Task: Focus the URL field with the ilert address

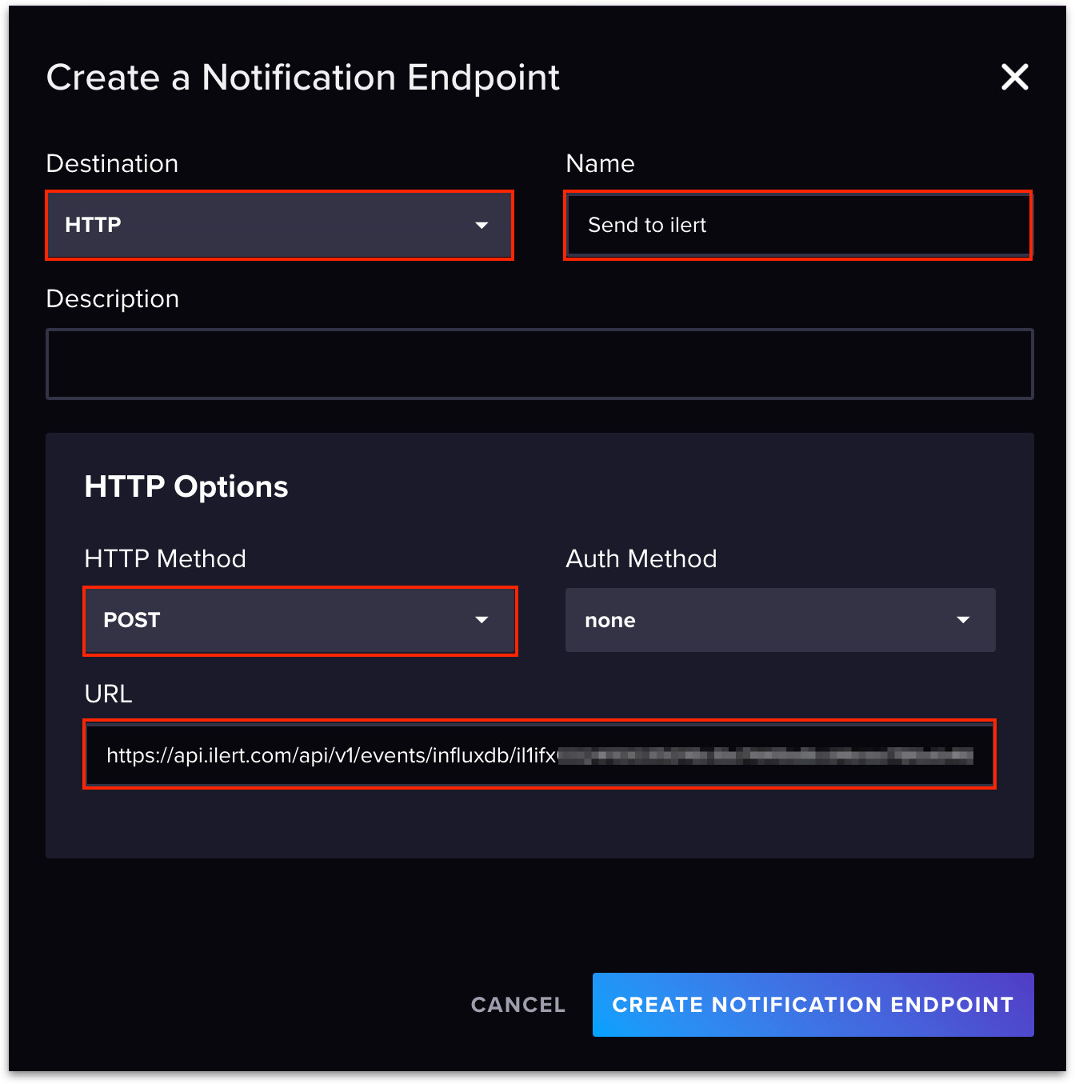Action: (539, 755)
